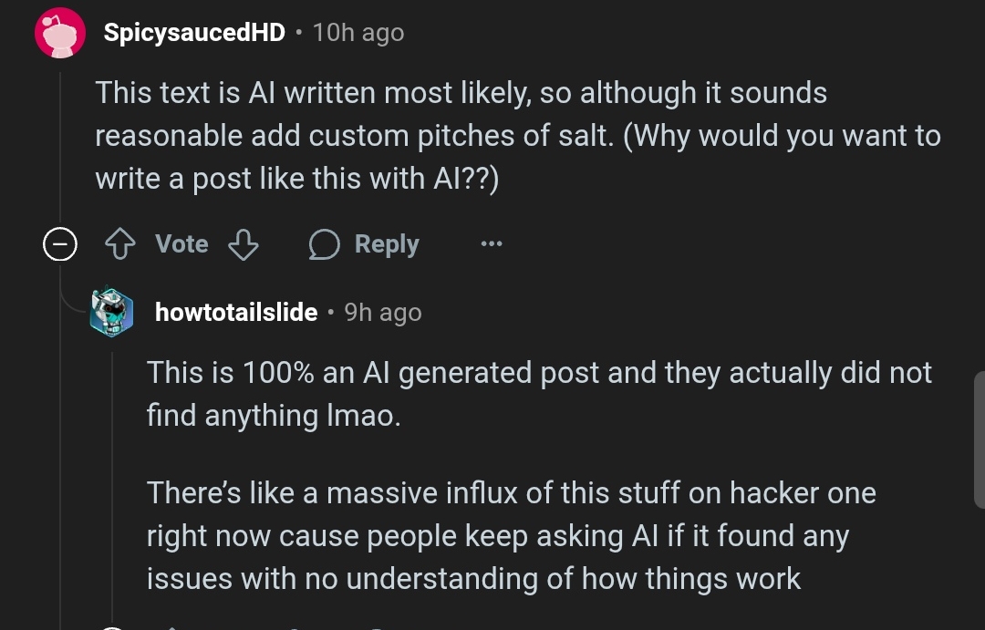The image size is (985, 630).
Task: Click SpicysaucedHD's pink Reddit avatar
Action: (60, 34)
